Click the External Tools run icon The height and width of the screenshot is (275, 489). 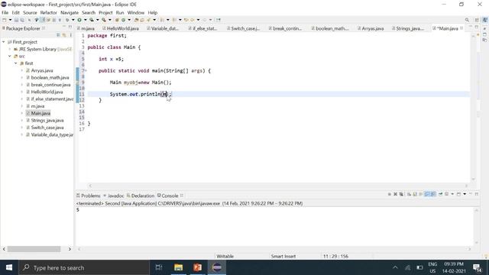pyautogui.click(x=104, y=20)
